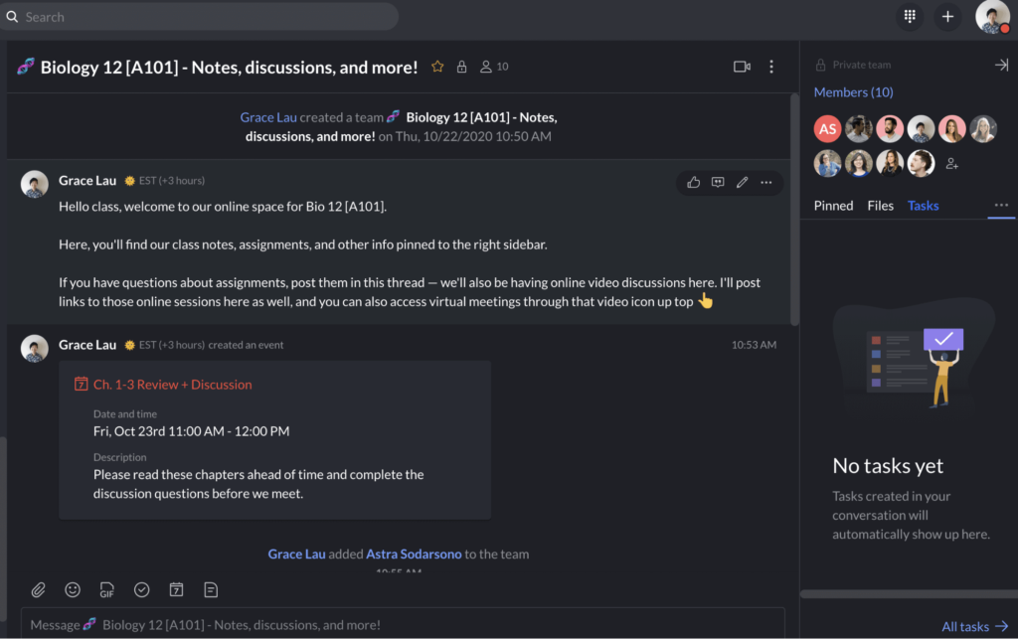
Task: Open the emoji picker
Action: (x=73, y=589)
